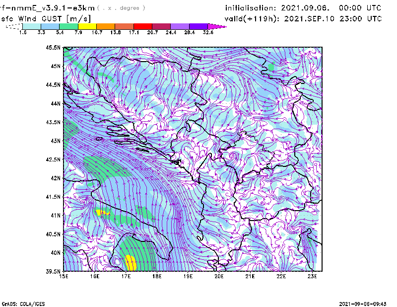Click the "40N" latitude label

[x=56, y=252]
